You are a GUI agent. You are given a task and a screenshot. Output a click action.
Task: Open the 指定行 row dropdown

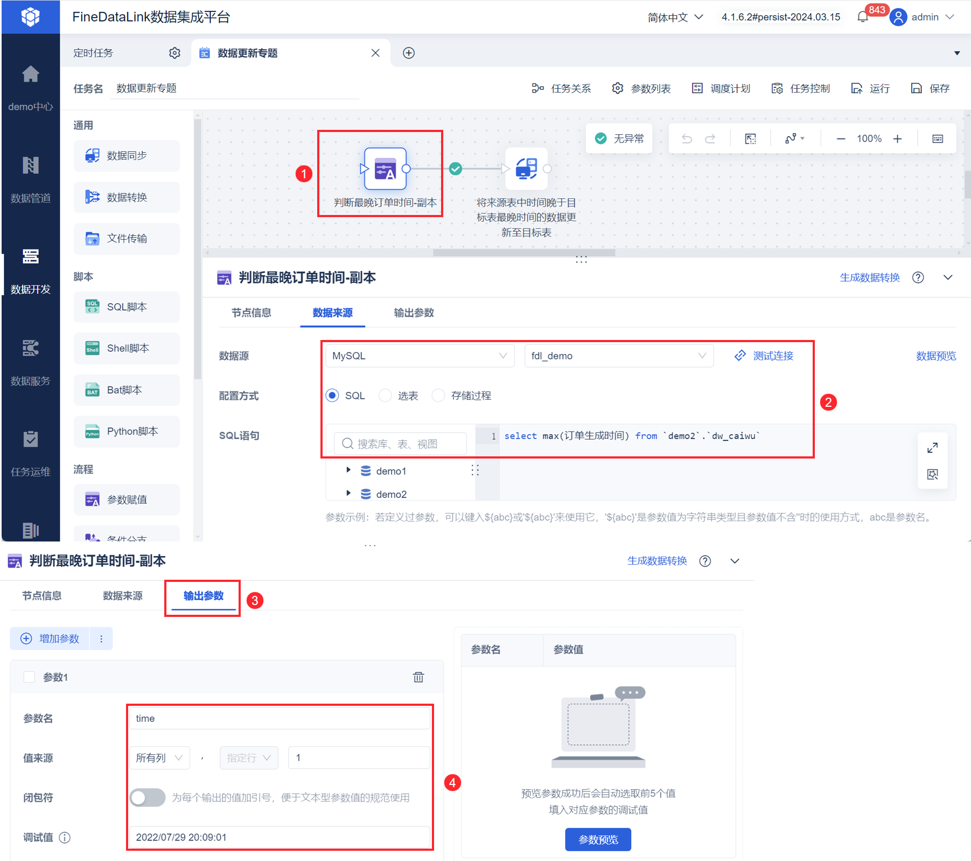coord(249,758)
